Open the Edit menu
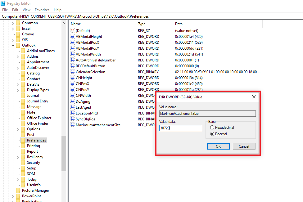 15,10
